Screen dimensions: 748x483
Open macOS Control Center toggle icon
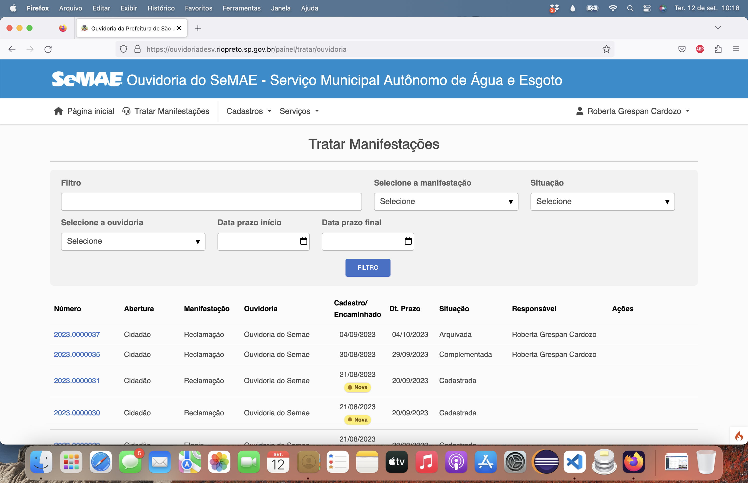click(647, 8)
